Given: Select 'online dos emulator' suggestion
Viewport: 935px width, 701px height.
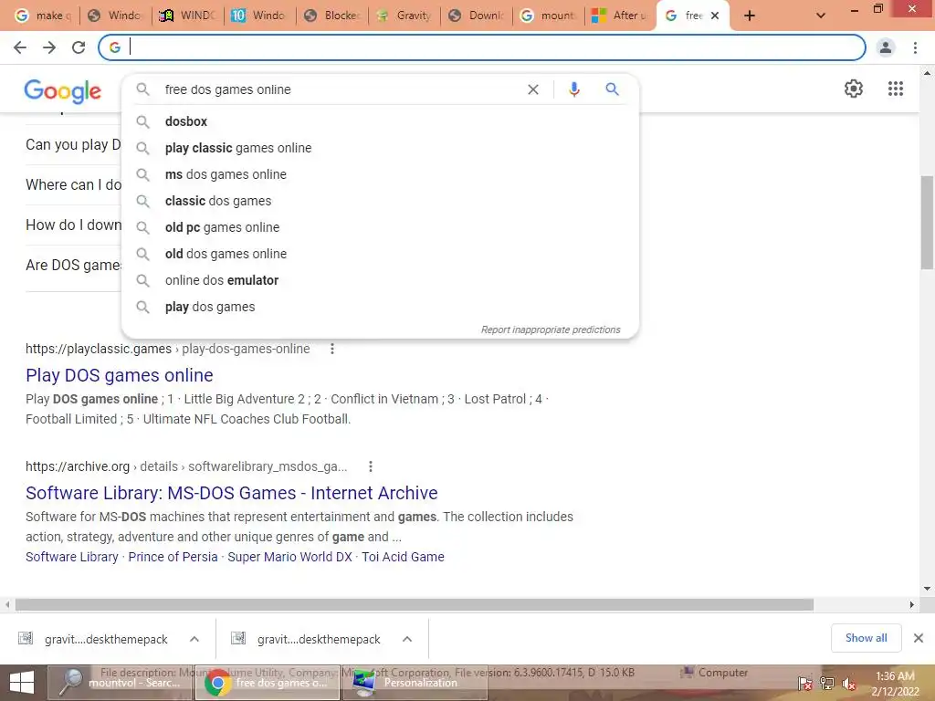Looking at the screenshot, I should pyautogui.click(x=380, y=280).
